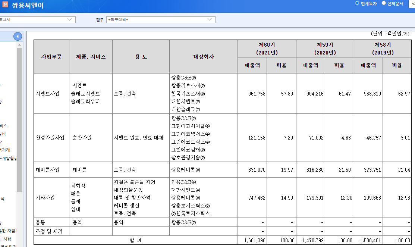Collapse the sidebar with the round arrow button
This screenshot has height=247, width=415.
[x=18, y=36]
